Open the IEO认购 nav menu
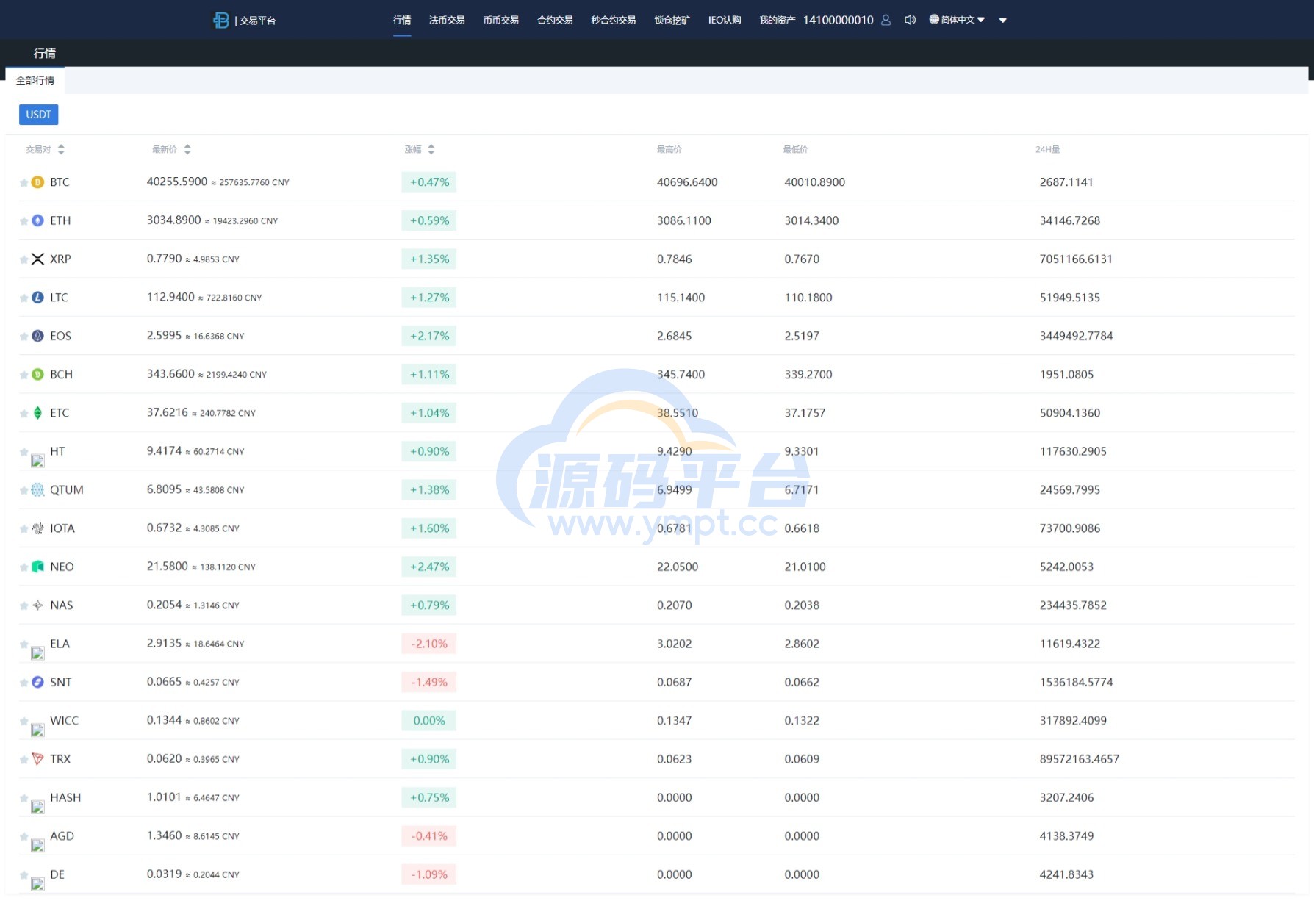The image size is (1314, 920). click(725, 20)
